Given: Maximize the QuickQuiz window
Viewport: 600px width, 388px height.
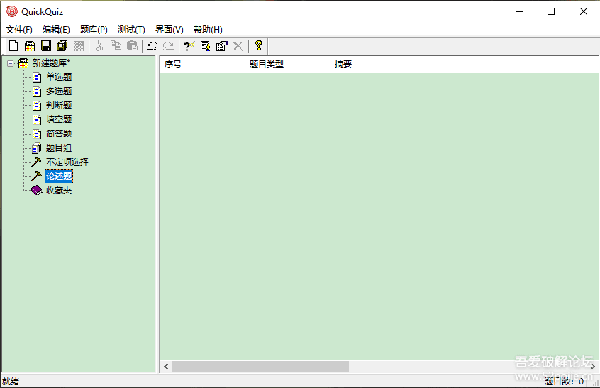Looking at the screenshot, I should tap(551, 11).
